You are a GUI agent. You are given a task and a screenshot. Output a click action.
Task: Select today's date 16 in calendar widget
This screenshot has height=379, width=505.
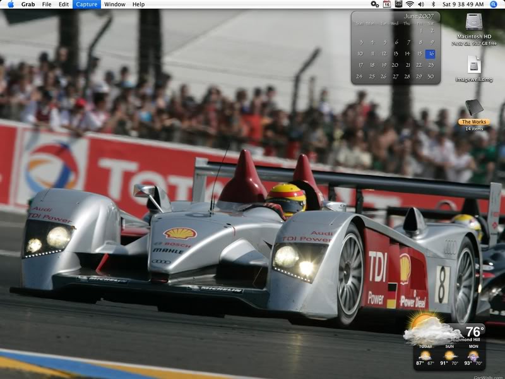[x=431, y=54]
